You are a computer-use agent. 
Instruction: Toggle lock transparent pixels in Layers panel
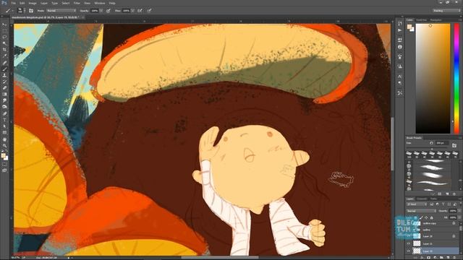pyautogui.click(x=416, y=217)
